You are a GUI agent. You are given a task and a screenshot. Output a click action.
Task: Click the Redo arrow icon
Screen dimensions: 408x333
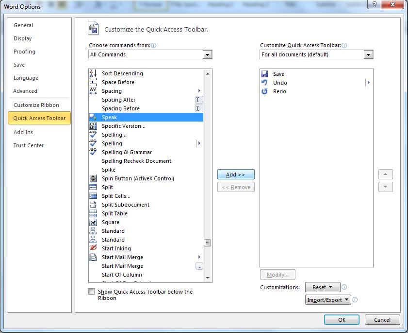[264, 91]
